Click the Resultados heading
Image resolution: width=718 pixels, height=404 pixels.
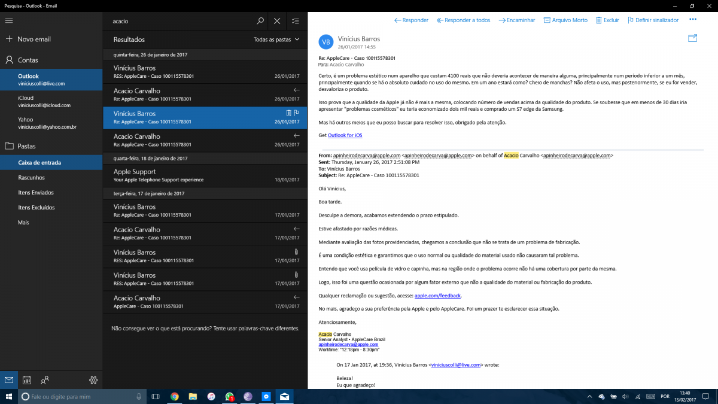(x=129, y=40)
